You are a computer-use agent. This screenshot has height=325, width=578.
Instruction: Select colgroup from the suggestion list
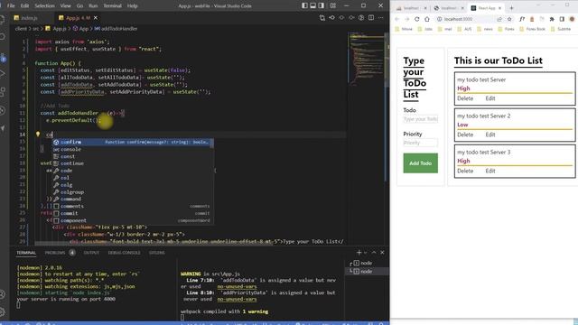[x=133, y=192]
